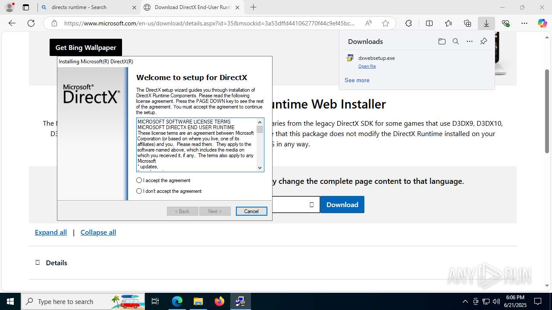Click the DirectX installer taskbar icon

[x=240, y=301]
